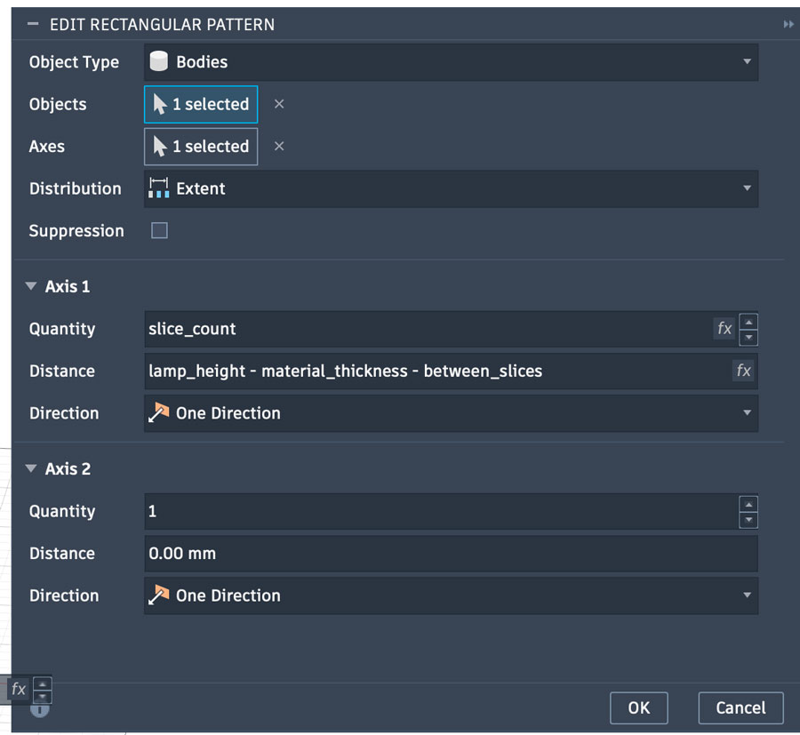The image size is (800, 735).
Task: Clear the Objects selection with X
Action: coord(279,104)
